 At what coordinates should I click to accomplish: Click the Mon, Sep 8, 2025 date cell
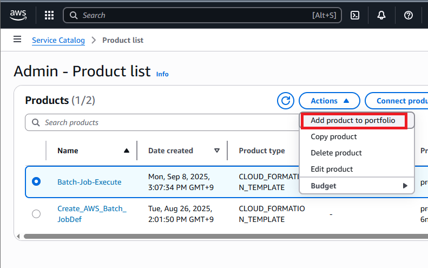click(181, 182)
